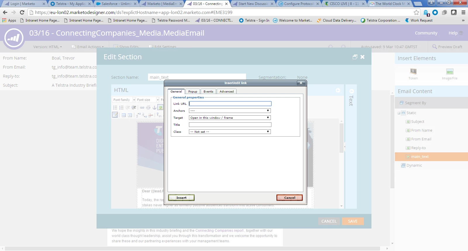The image size is (468, 251).
Task: Click Cancel in link dialog
Action: tap(290, 198)
